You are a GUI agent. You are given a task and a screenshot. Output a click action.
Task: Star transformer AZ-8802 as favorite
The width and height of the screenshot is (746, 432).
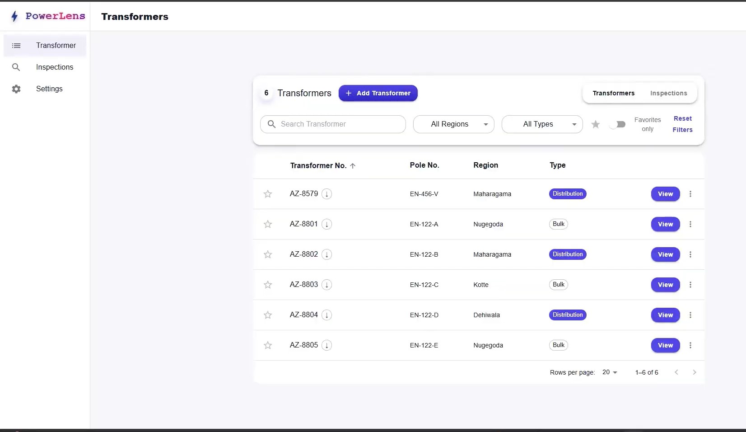[268, 254]
